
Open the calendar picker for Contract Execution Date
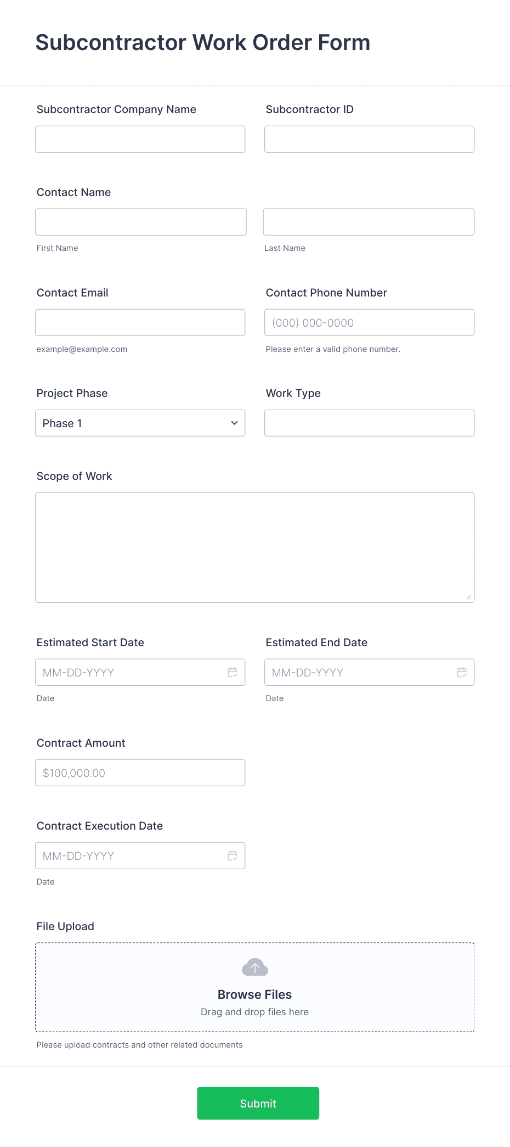point(232,855)
